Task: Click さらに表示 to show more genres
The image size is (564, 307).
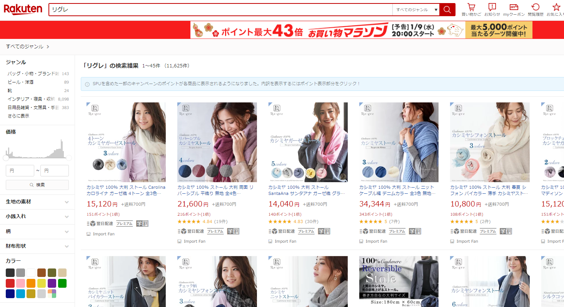Action: click(x=18, y=116)
